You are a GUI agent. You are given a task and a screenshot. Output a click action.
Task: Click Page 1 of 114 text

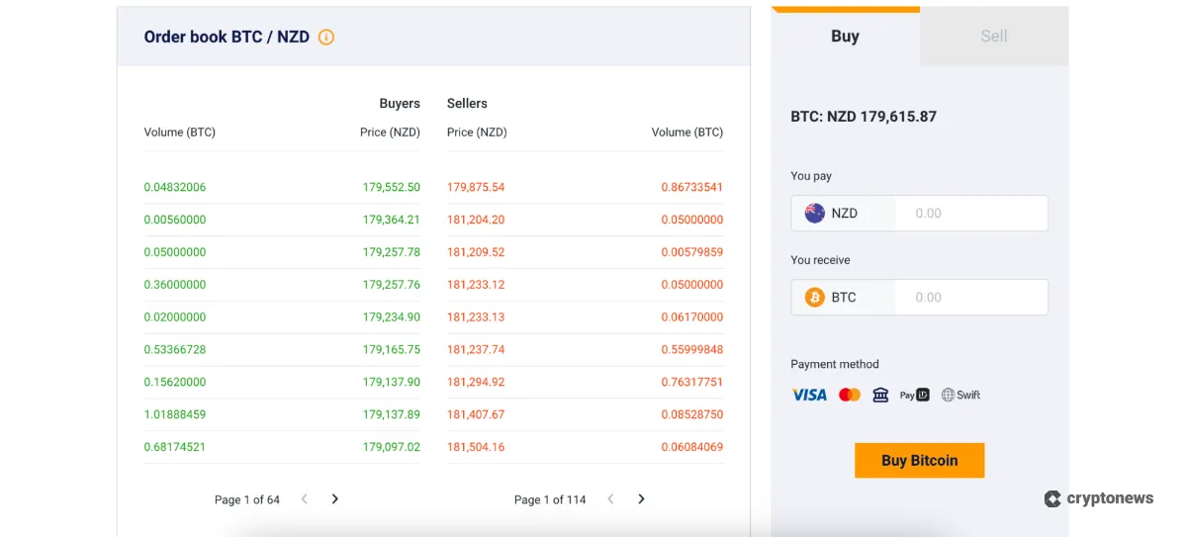pyautogui.click(x=550, y=500)
